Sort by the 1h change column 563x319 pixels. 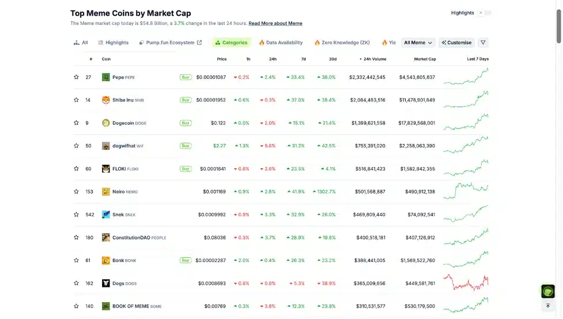pos(248,59)
